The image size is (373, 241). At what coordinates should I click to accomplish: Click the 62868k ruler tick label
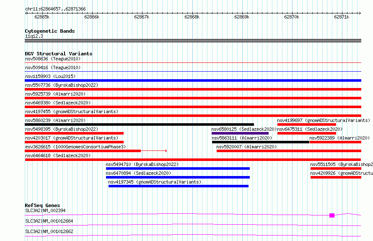point(192,17)
